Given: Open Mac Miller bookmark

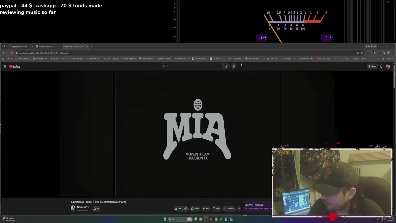Looking at the screenshot, I should (324, 59).
